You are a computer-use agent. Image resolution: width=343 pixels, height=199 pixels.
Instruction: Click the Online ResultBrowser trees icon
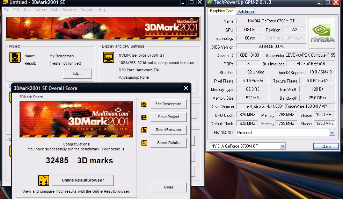click(x=44, y=180)
